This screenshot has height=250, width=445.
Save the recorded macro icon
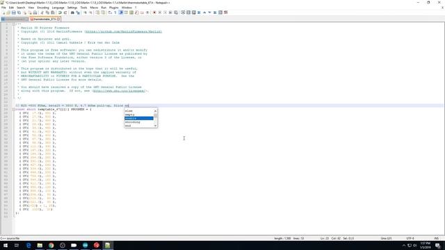176,12
